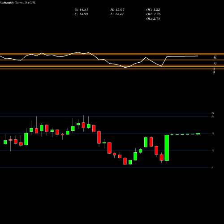
Task: Click the price axis label '21'
Action: tap(213, 113)
